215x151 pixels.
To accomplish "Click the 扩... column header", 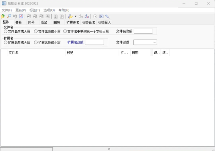I will [x=124, y=53].
